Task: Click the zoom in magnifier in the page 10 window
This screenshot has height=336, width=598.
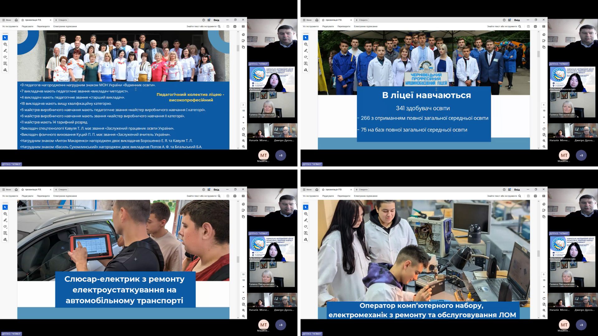Action: tap(243, 310)
